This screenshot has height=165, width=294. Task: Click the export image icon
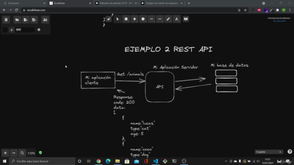(34, 20)
